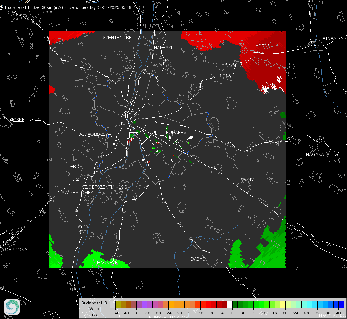The image size is (347, 319).
Task: Click the RÁCKEVE label on green echo
Action: (x=107, y=262)
